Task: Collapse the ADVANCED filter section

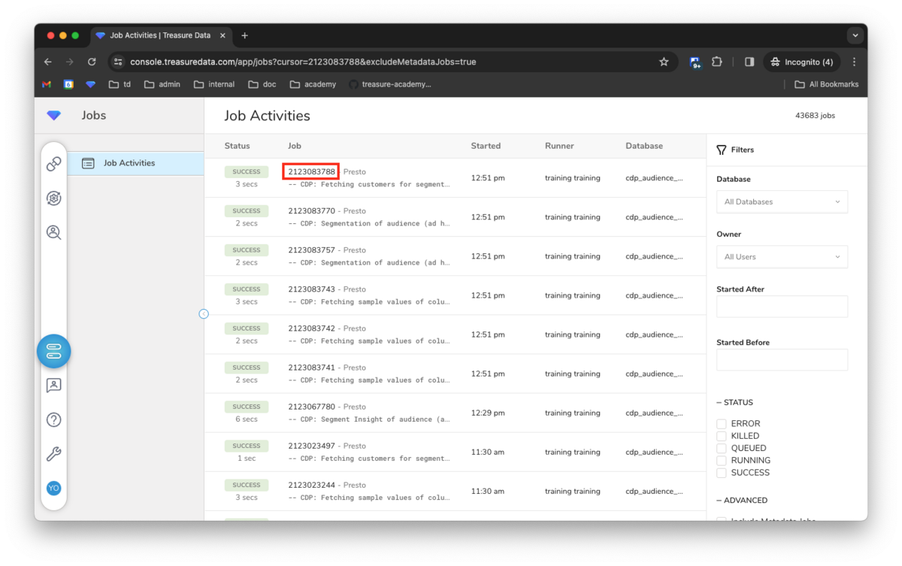Action: tap(742, 500)
